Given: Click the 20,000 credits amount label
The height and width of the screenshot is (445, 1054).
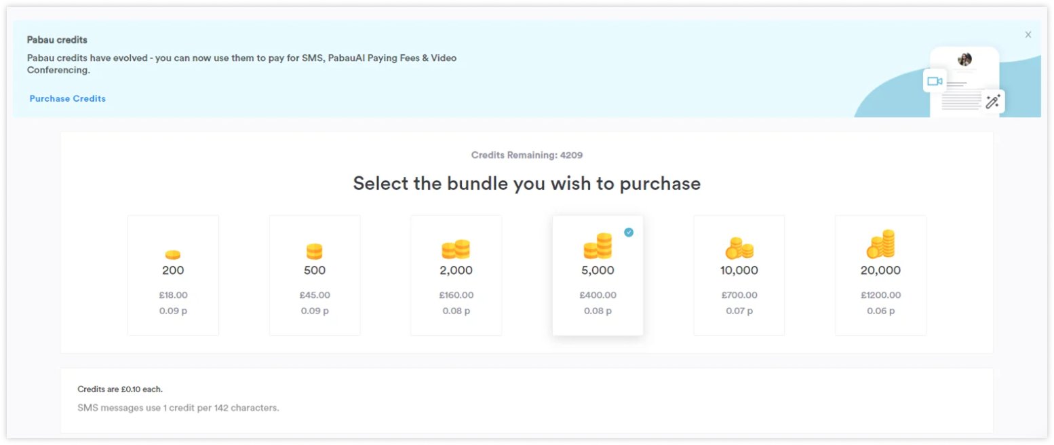Looking at the screenshot, I should click(881, 270).
